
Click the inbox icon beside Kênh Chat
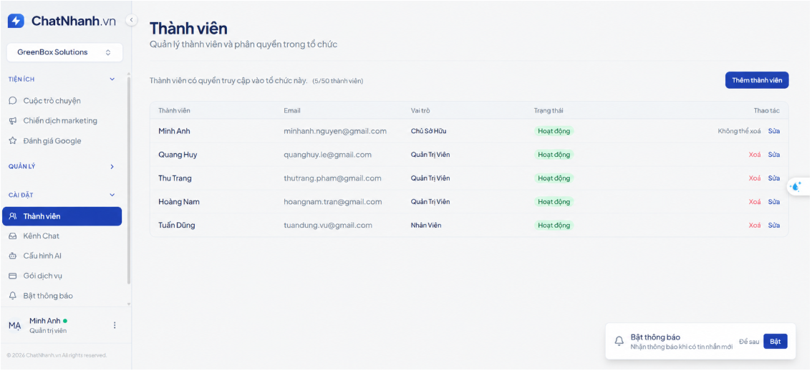[x=13, y=236]
